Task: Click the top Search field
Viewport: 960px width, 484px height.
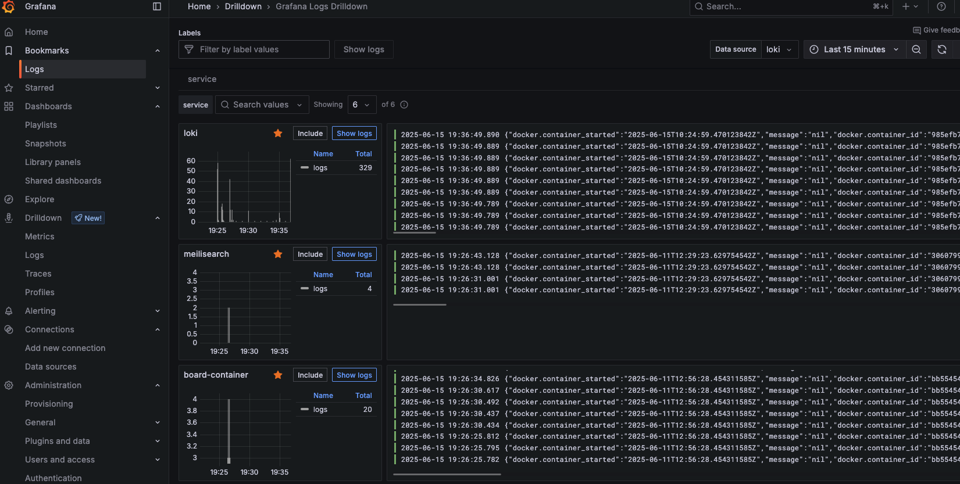Action: click(791, 6)
